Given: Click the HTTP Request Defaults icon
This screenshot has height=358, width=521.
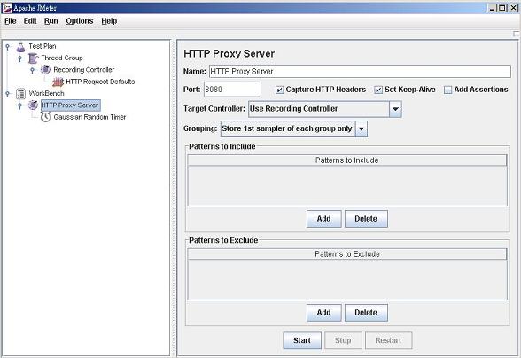Looking at the screenshot, I should click(x=58, y=82).
